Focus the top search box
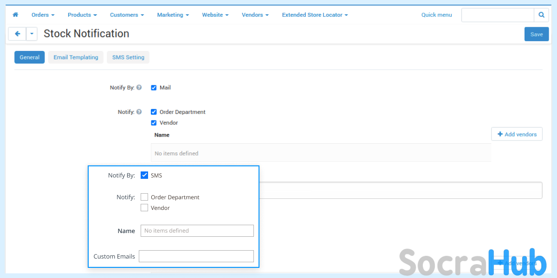Viewport: 557px width, 278px height. [497, 15]
